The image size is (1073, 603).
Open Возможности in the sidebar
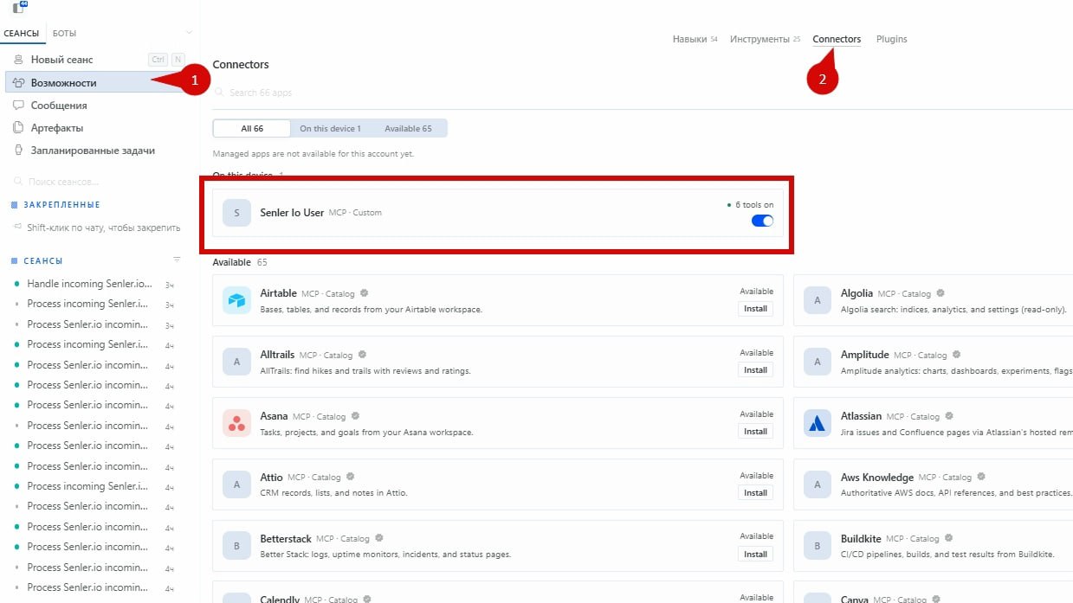coord(96,83)
